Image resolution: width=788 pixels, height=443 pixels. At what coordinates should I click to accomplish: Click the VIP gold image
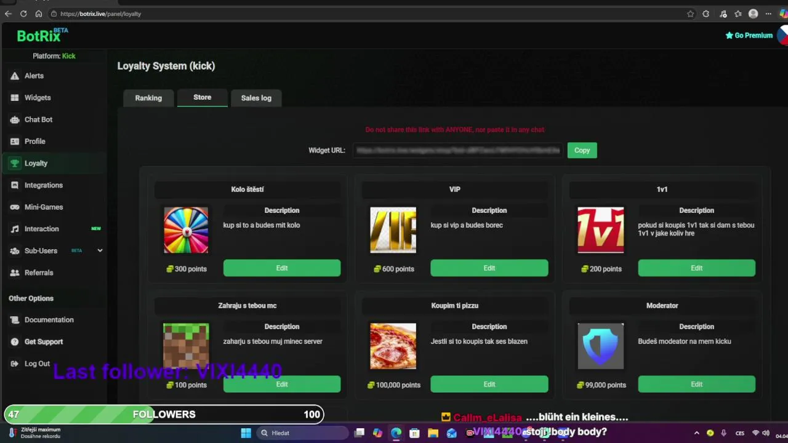(x=393, y=230)
